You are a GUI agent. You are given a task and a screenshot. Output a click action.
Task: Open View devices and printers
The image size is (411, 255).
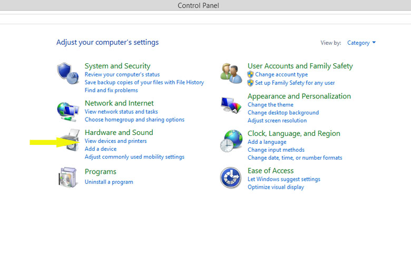(115, 141)
